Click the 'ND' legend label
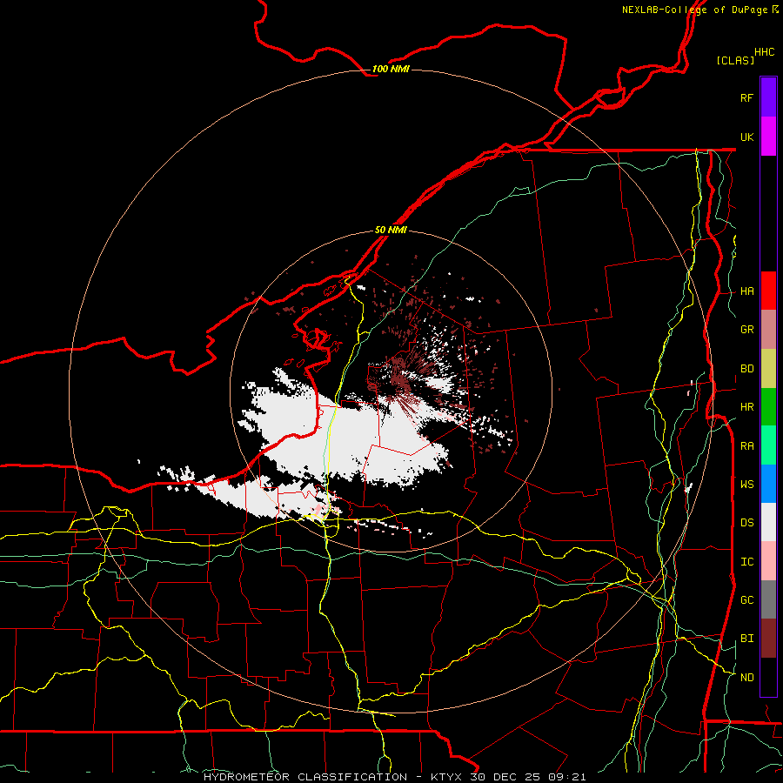The image size is (783, 783). (746, 678)
